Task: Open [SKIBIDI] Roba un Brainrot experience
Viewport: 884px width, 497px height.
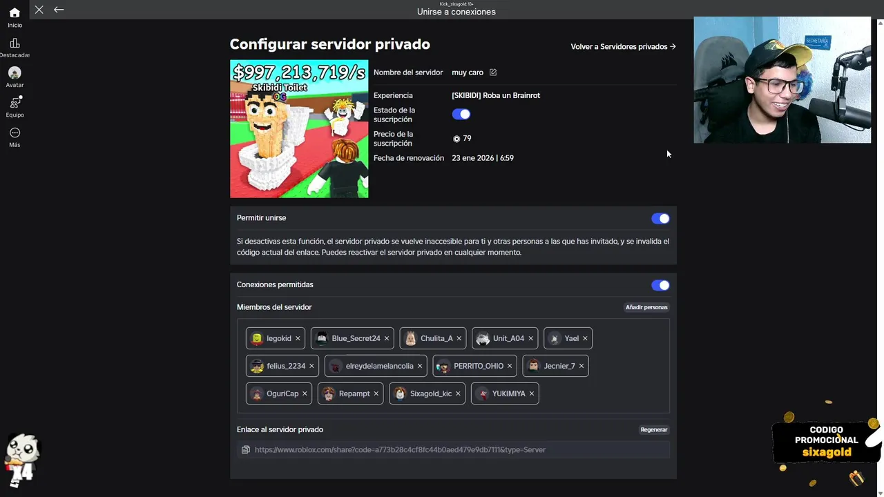Action: click(x=496, y=95)
